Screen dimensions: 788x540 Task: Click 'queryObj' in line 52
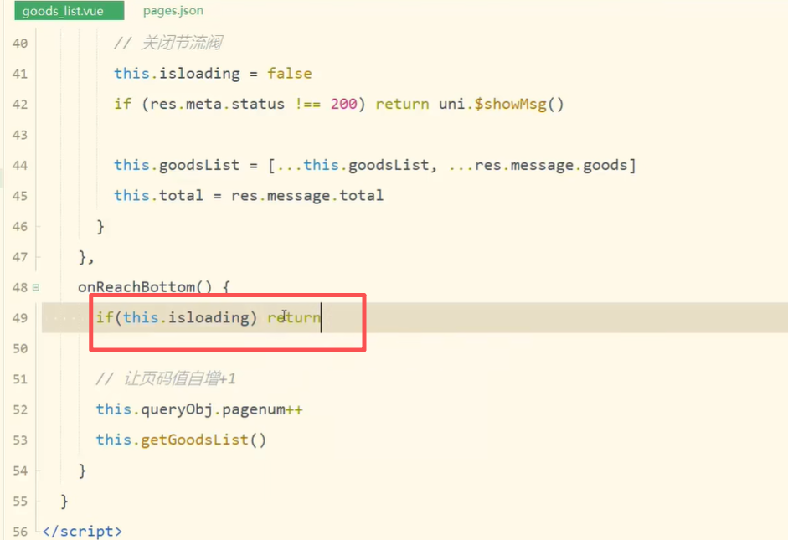177,409
